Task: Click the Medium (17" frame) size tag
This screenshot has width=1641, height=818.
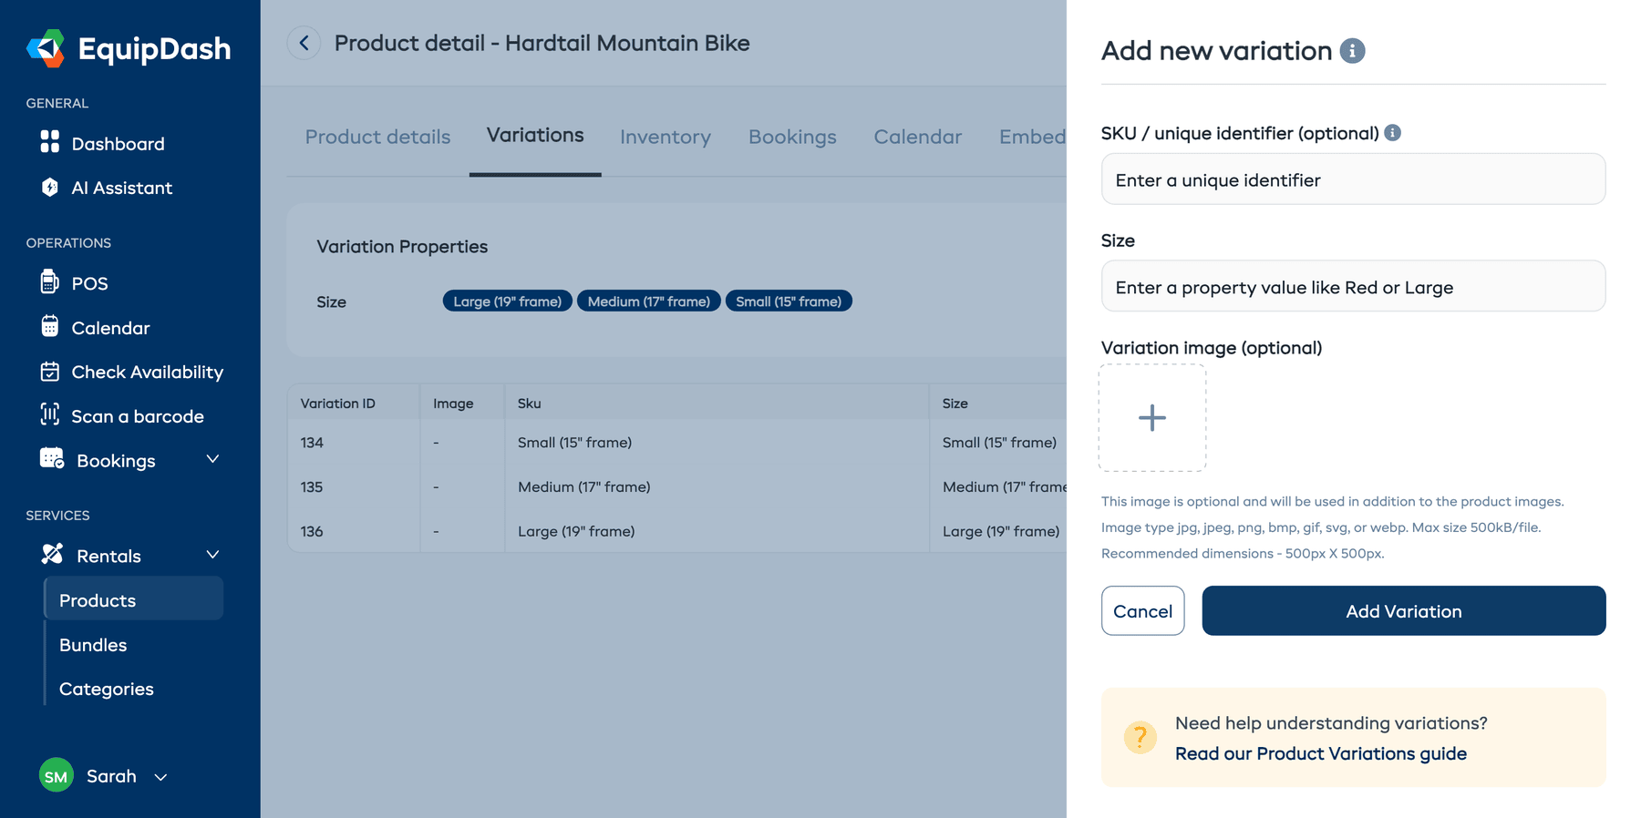Action: pos(648,302)
